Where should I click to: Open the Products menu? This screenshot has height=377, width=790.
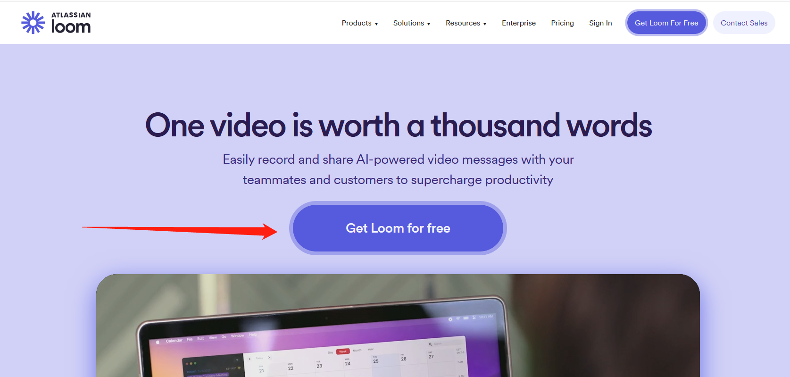[360, 23]
